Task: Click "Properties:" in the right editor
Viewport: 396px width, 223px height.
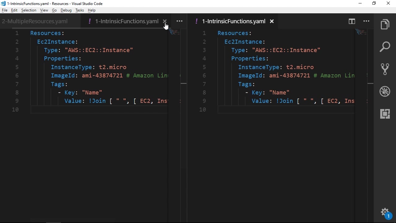Action: pyautogui.click(x=250, y=59)
